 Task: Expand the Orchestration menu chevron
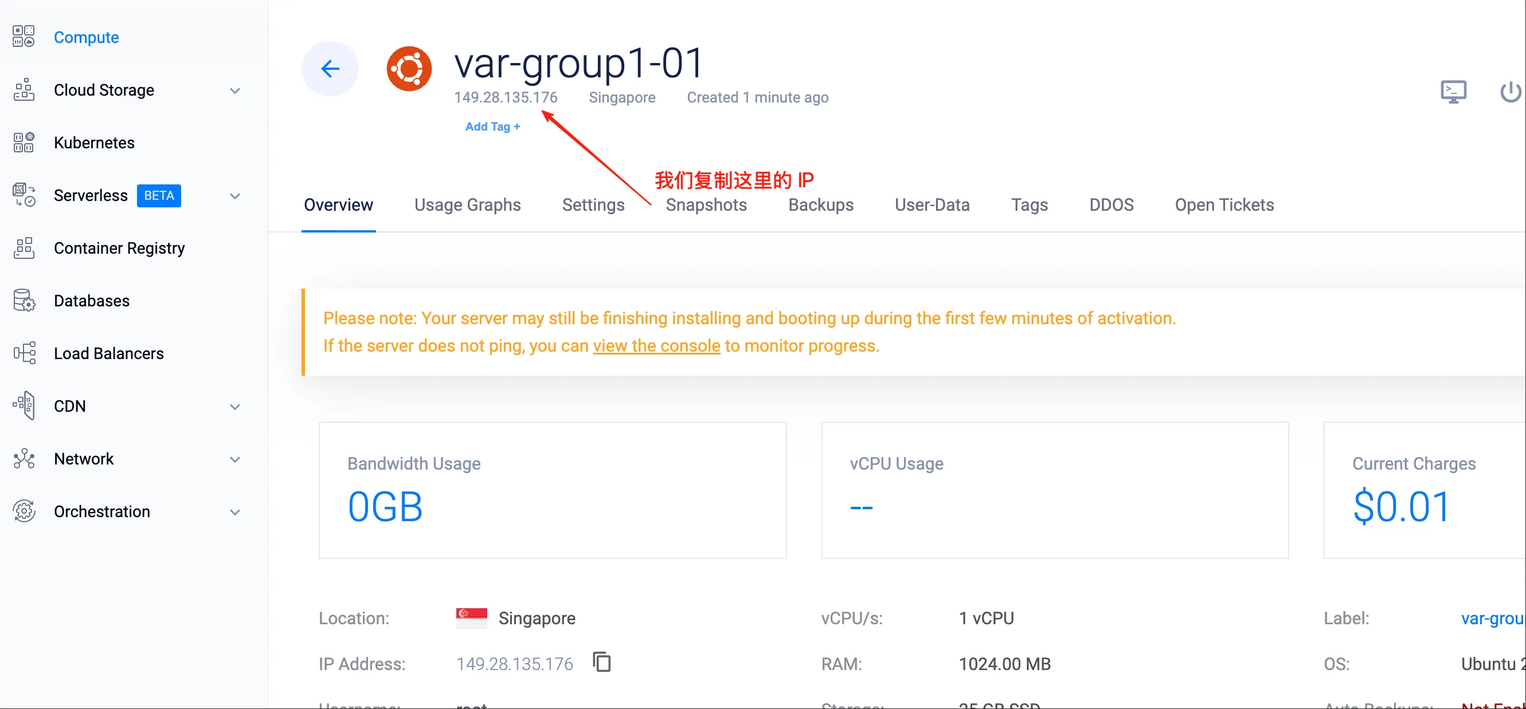click(x=235, y=512)
